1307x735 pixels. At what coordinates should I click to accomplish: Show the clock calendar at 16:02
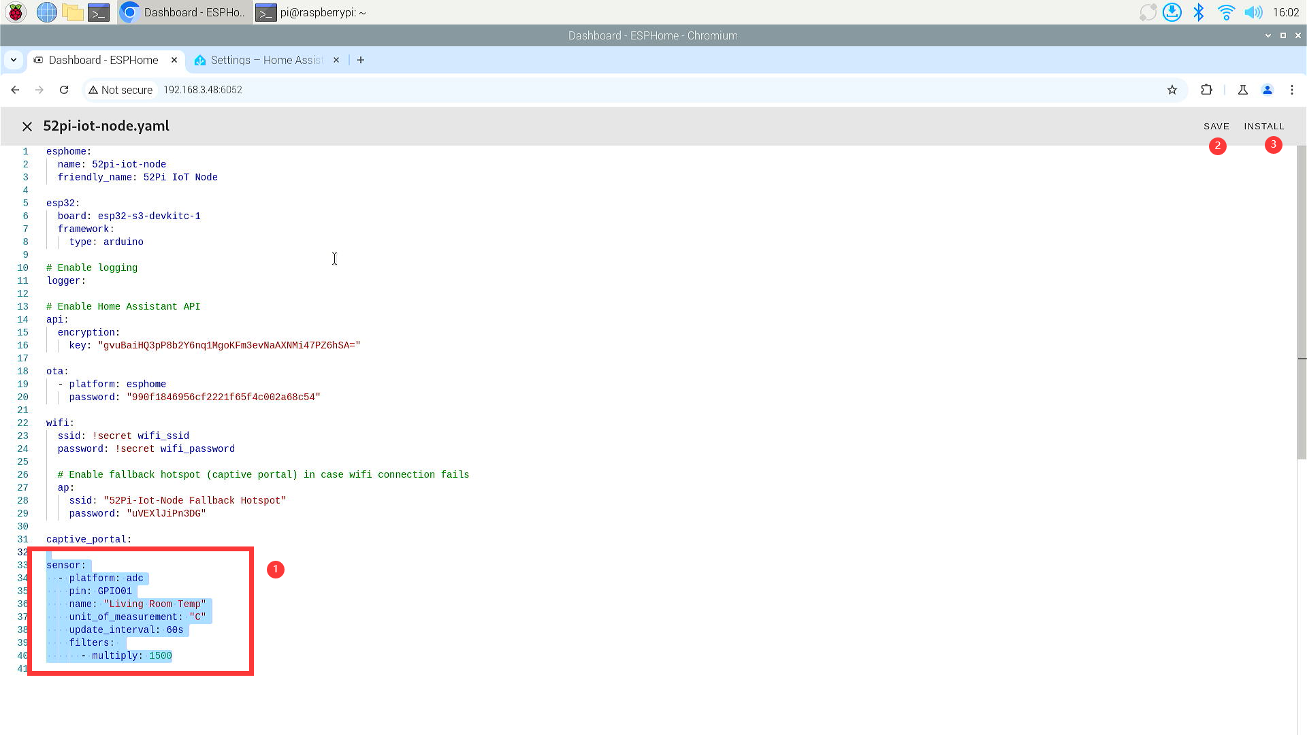tap(1286, 12)
